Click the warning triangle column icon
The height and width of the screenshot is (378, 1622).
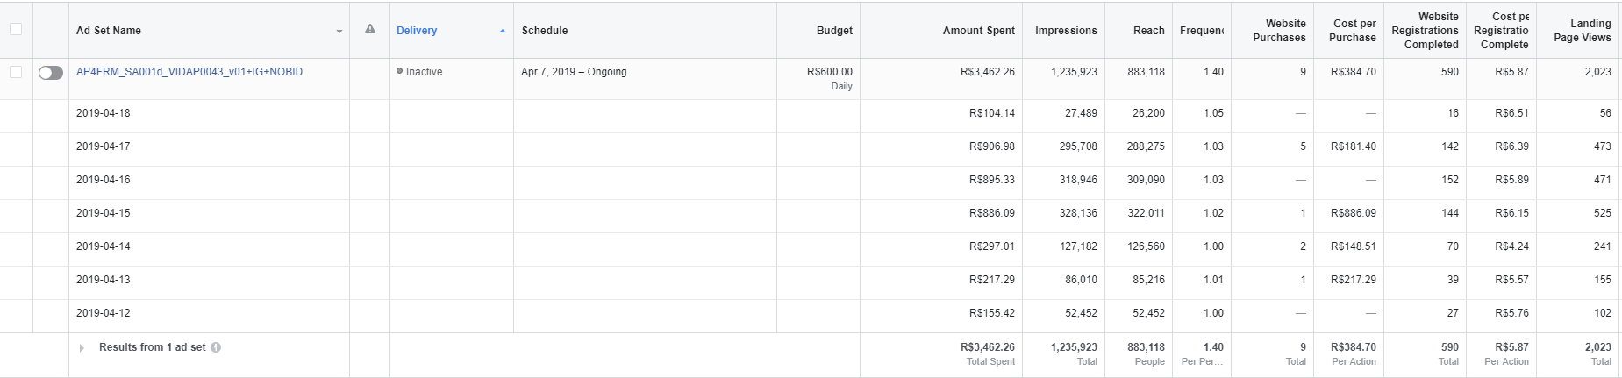[x=370, y=29]
